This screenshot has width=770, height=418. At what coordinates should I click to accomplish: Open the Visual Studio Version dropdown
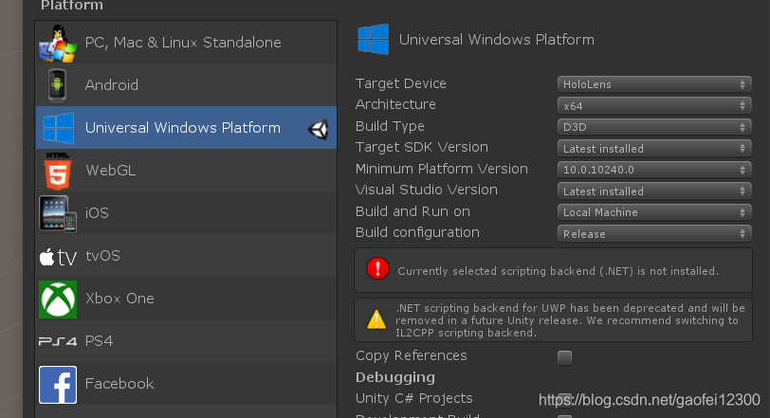click(x=654, y=191)
